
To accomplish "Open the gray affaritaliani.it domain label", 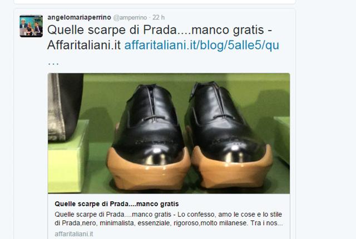I will 74,234.
